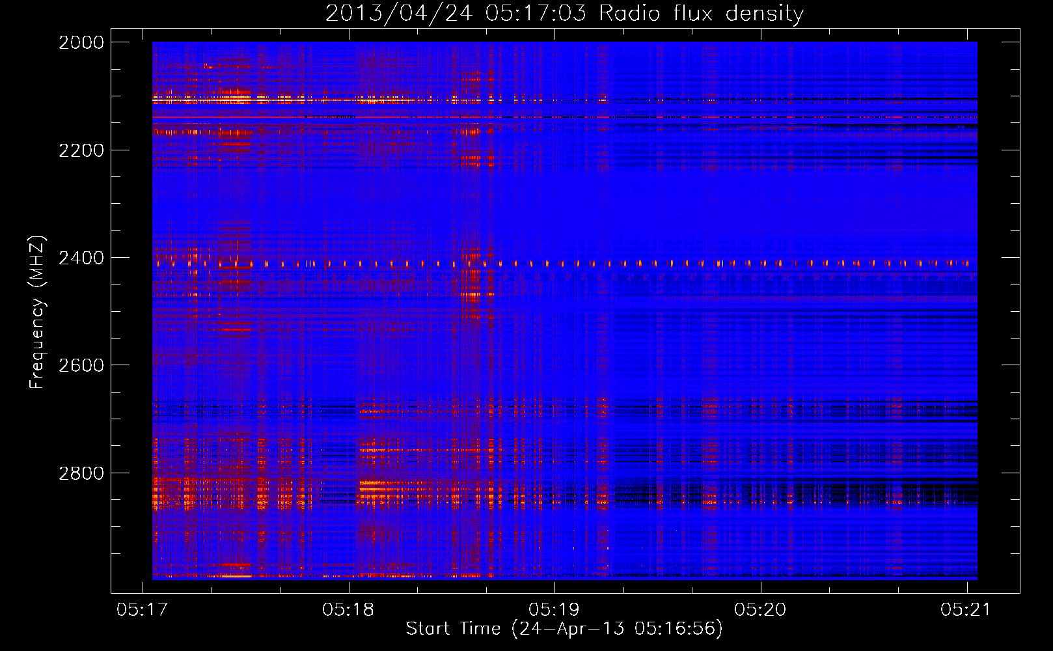Click the 05:20 time tick label
1053x651 pixels.
(x=760, y=609)
